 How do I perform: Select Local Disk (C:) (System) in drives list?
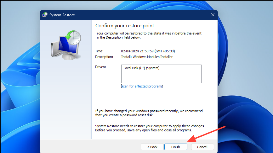141,68
